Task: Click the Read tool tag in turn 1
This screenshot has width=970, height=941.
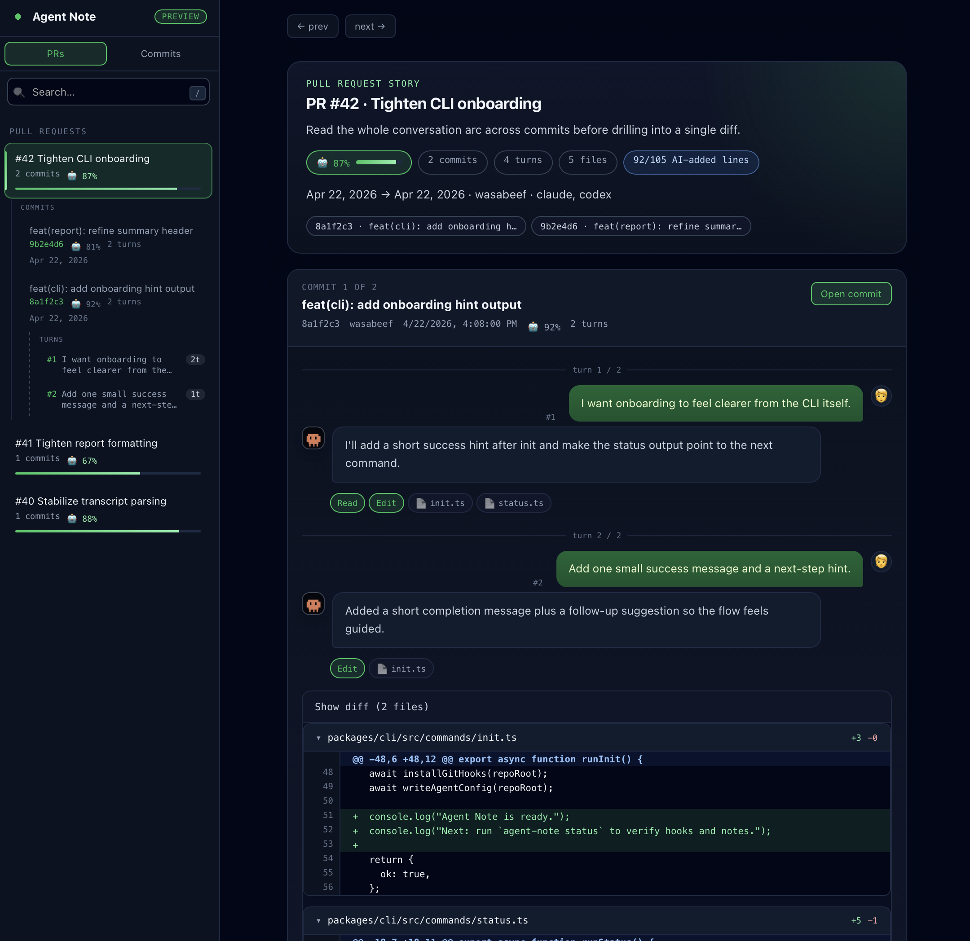Action: coord(348,503)
